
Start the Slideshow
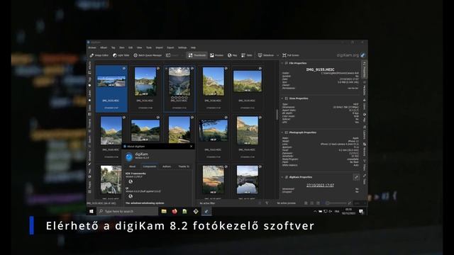266,55
